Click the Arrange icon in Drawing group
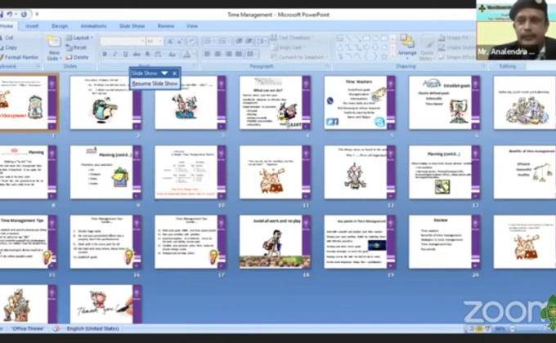Viewport: 556px width, 343px height. click(x=406, y=47)
